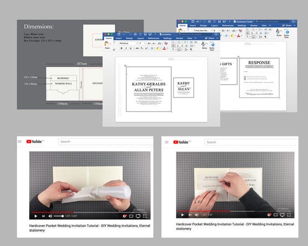Click the Share button in the Enclosure Cards window

tap(287, 25)
